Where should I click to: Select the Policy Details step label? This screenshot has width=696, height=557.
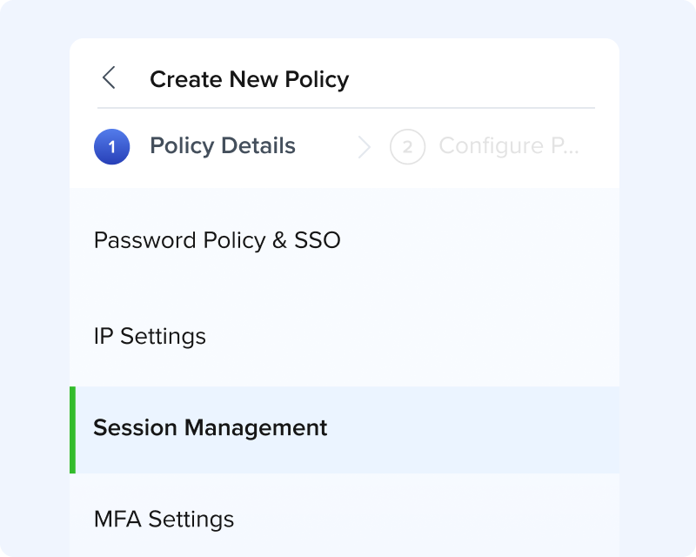click(223, 145)
